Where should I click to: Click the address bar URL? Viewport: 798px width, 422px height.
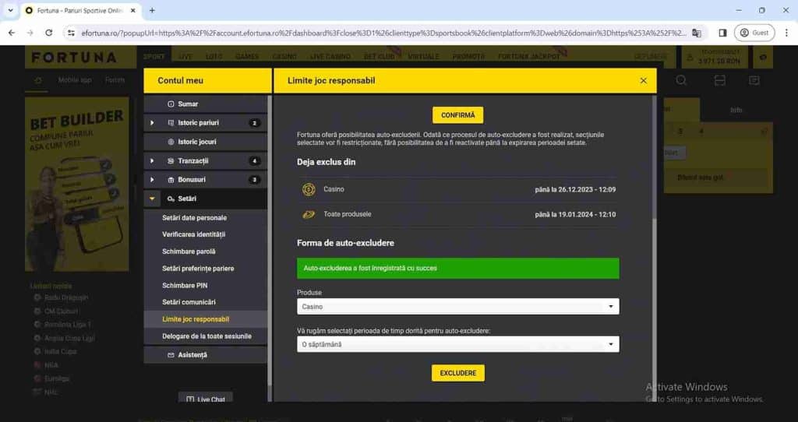(x=383, y=33)
